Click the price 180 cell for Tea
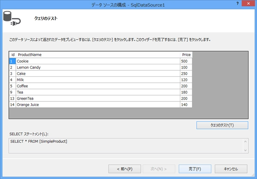 tap(186, 92)
